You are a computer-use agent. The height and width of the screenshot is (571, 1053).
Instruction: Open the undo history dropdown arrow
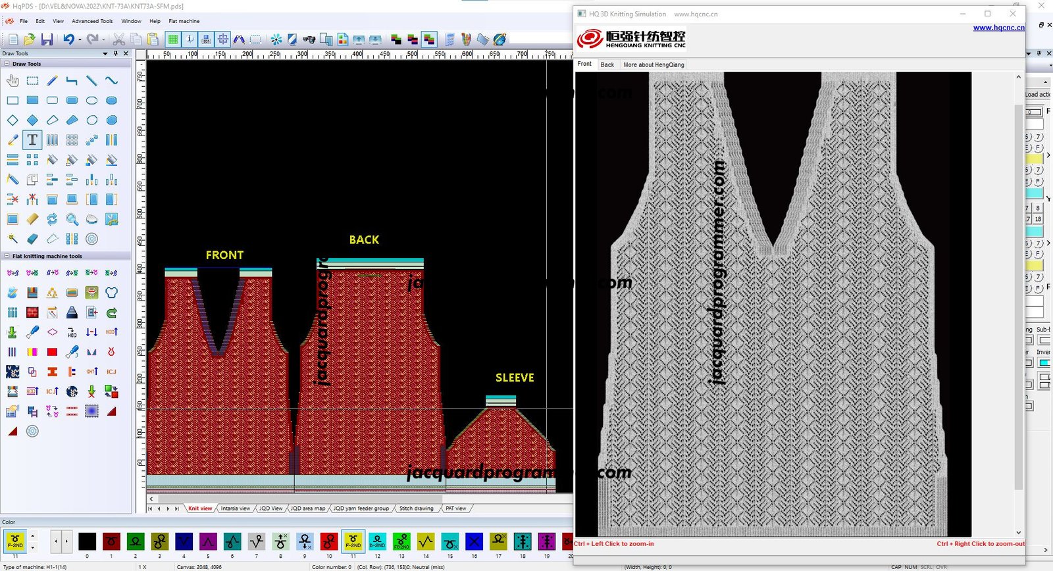[x=80, y=40]
